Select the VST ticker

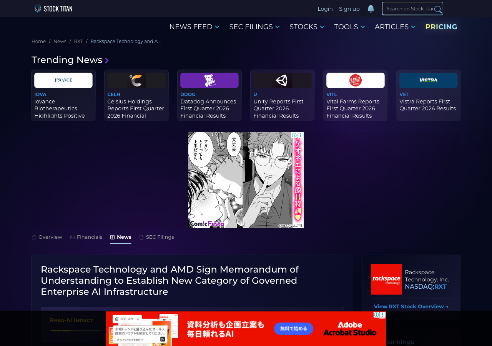404,95
